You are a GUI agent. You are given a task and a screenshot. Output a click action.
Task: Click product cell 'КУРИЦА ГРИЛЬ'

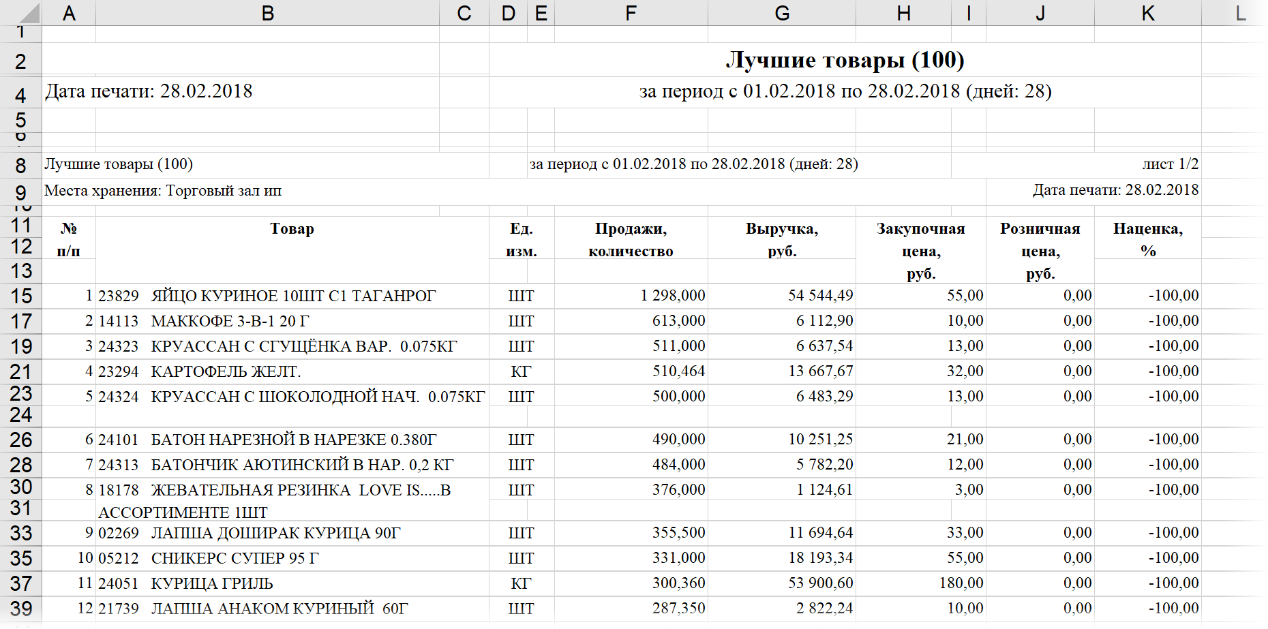point(292,583)
